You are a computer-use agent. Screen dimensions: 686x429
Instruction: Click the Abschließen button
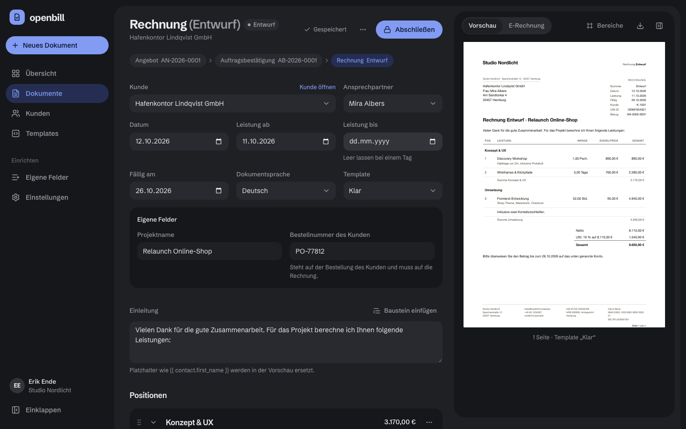click(x=409, y=30)
